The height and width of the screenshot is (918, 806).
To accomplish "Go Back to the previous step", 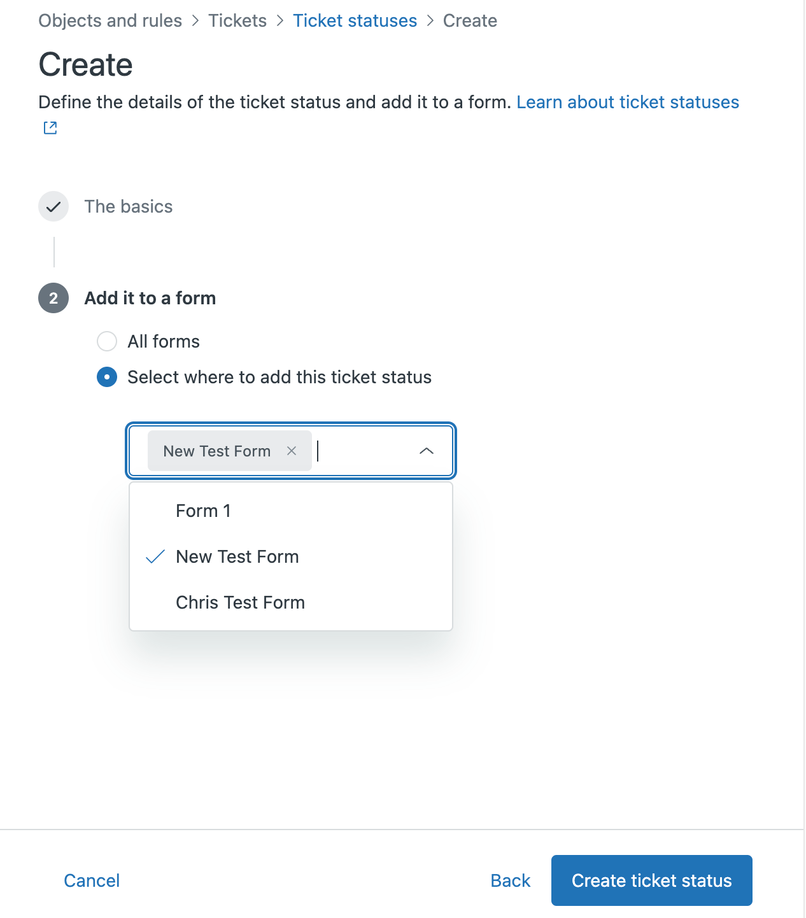I will (x=510, y=880).
